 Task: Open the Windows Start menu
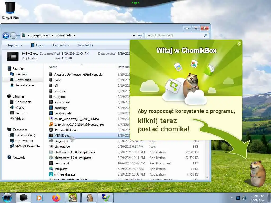[x=7, y=198]
